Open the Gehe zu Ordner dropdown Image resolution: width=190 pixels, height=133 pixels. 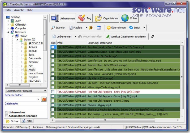pos(38,99)
